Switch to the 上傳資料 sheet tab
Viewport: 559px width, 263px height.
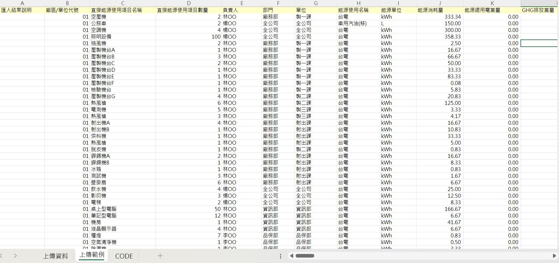55,256
